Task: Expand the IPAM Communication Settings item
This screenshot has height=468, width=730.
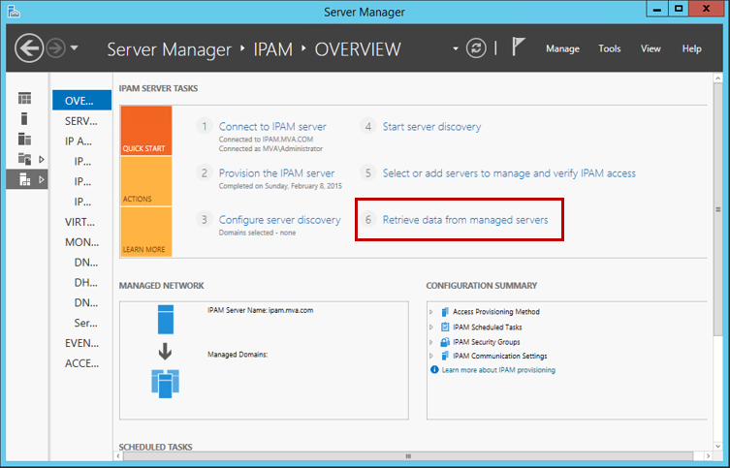Action: (x=431, y=357)
